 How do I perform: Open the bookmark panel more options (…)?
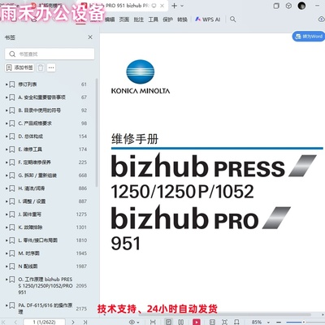tap(51, 67)
